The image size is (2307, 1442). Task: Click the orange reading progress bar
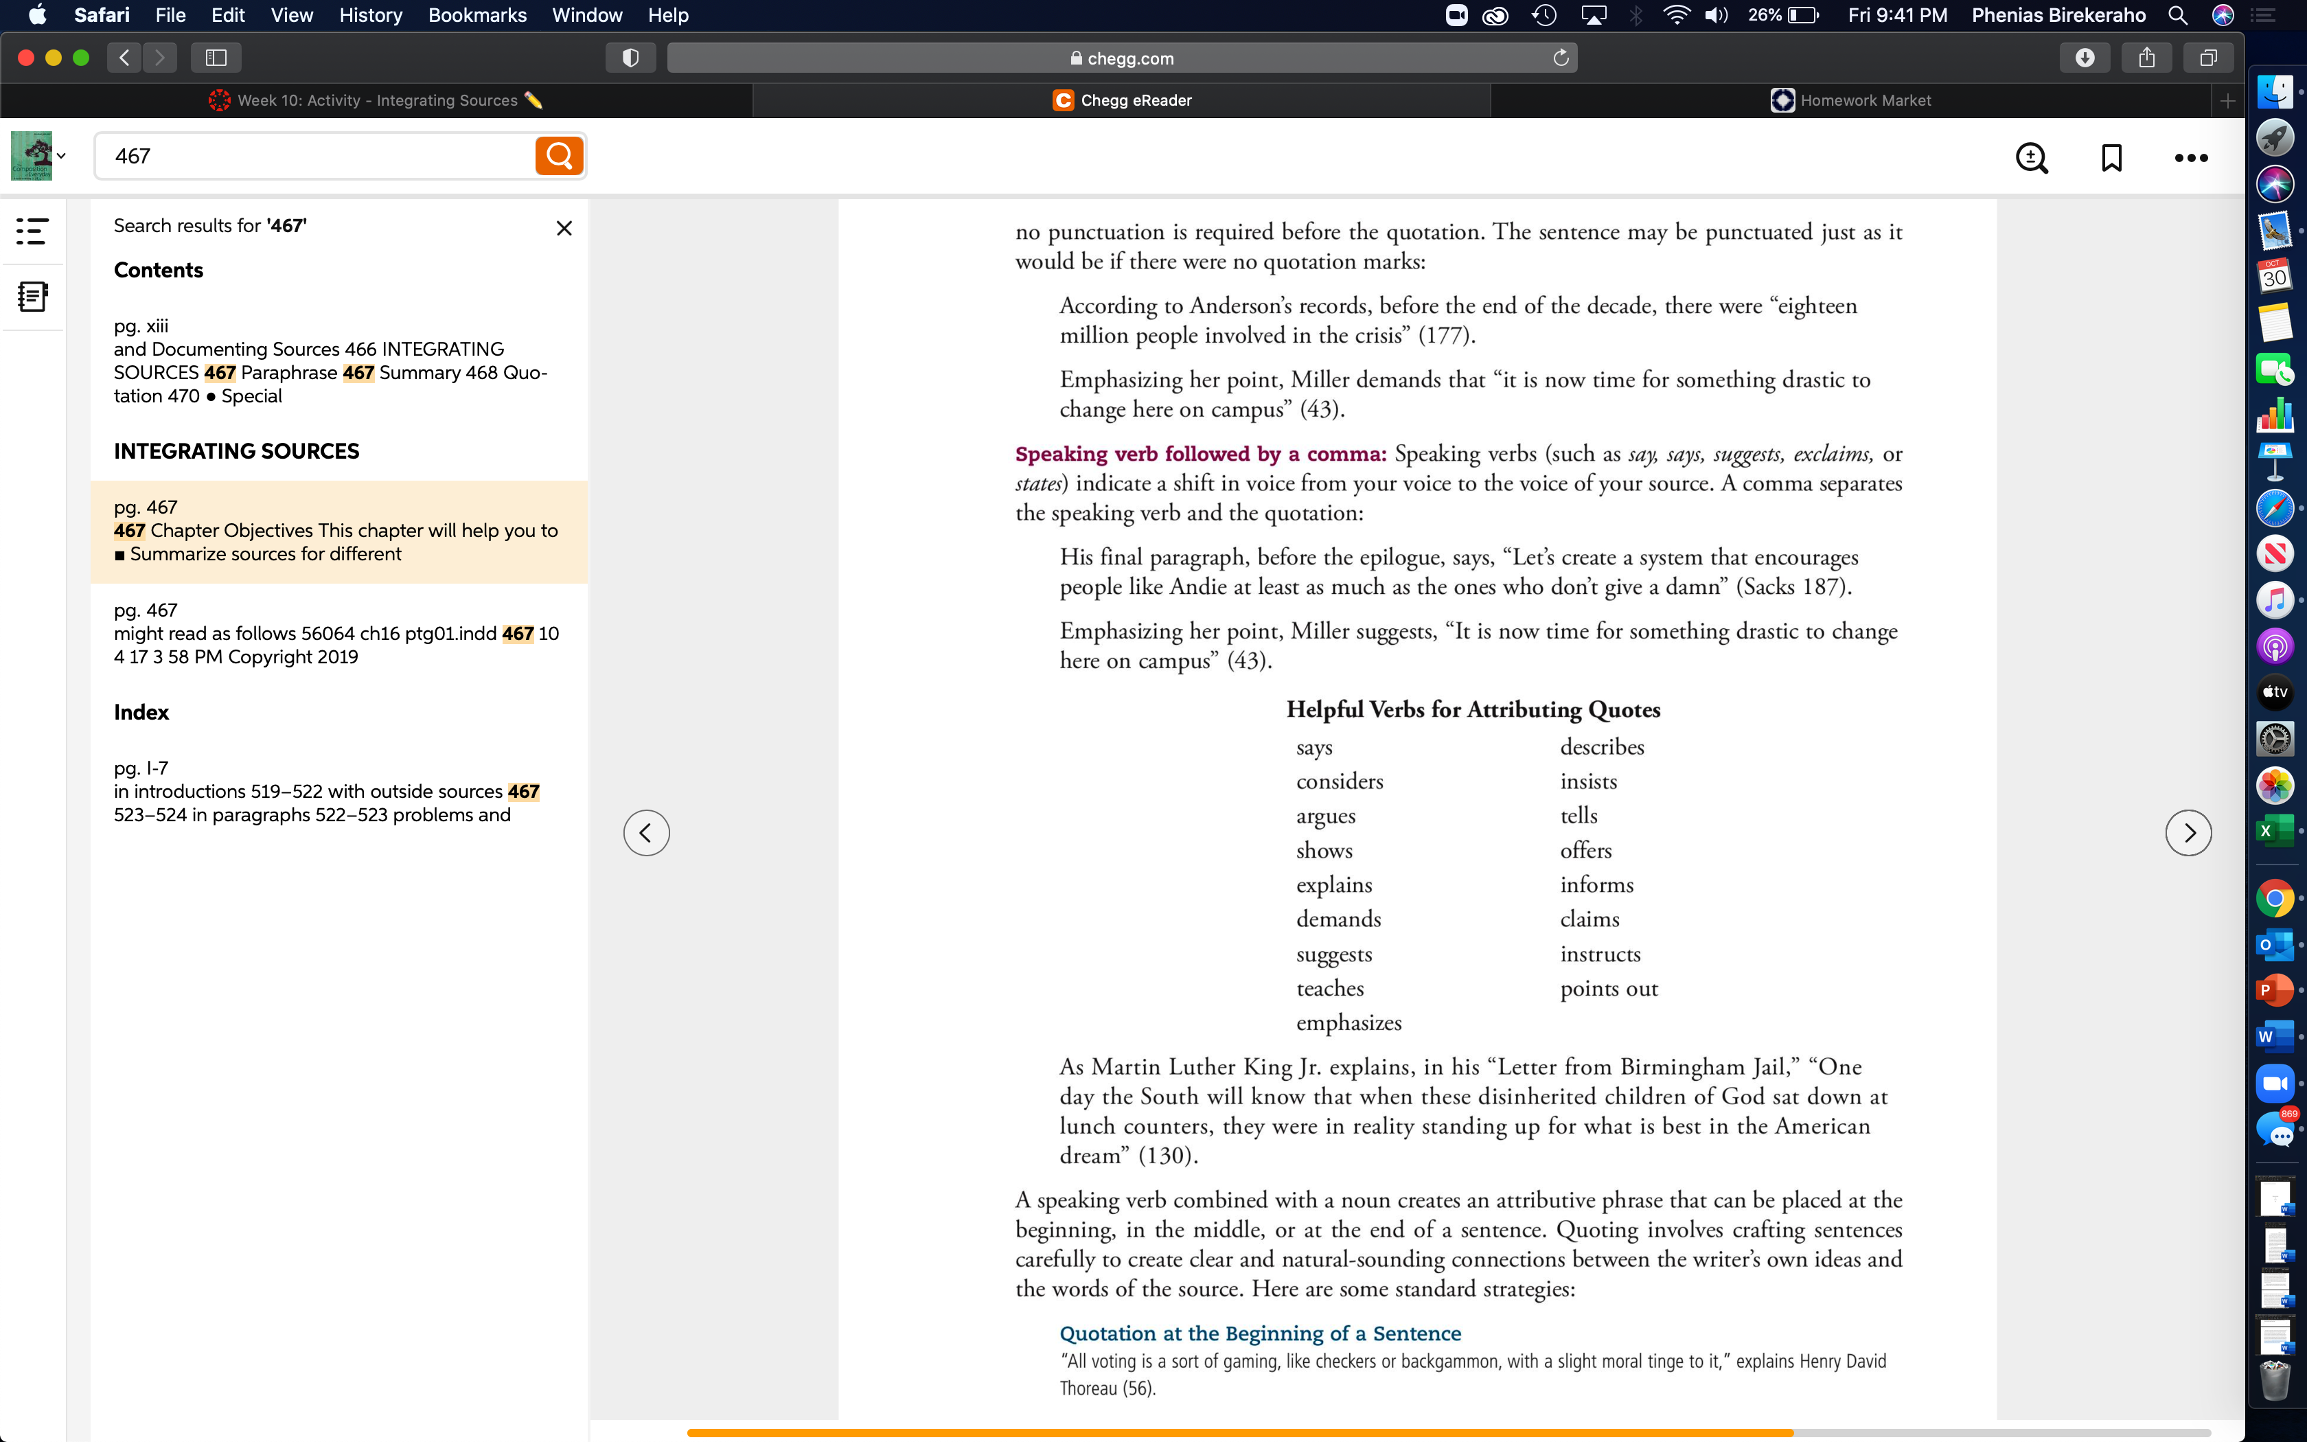click(1239, 1432)
